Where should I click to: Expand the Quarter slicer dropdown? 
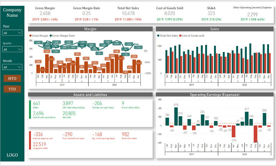(x=12, y=49)
